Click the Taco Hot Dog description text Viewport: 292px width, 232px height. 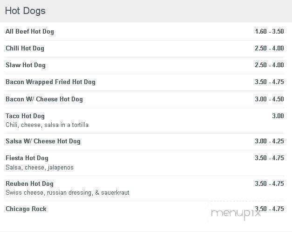[x=47, y=125]
